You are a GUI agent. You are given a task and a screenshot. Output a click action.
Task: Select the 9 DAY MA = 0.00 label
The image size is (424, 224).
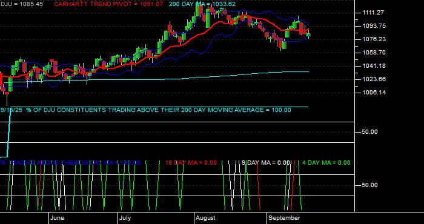click(266, 163)
